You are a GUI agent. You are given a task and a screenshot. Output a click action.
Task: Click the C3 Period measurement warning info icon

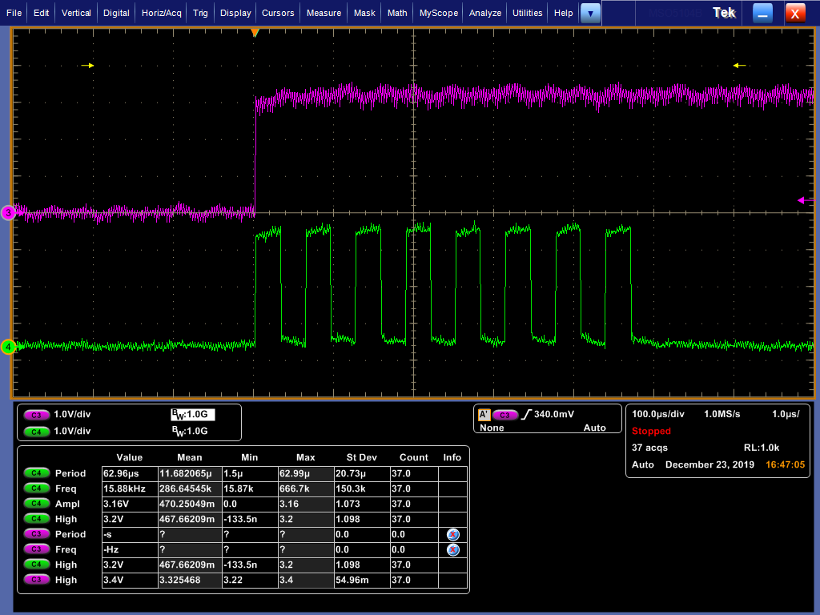(x=452, y=534)
